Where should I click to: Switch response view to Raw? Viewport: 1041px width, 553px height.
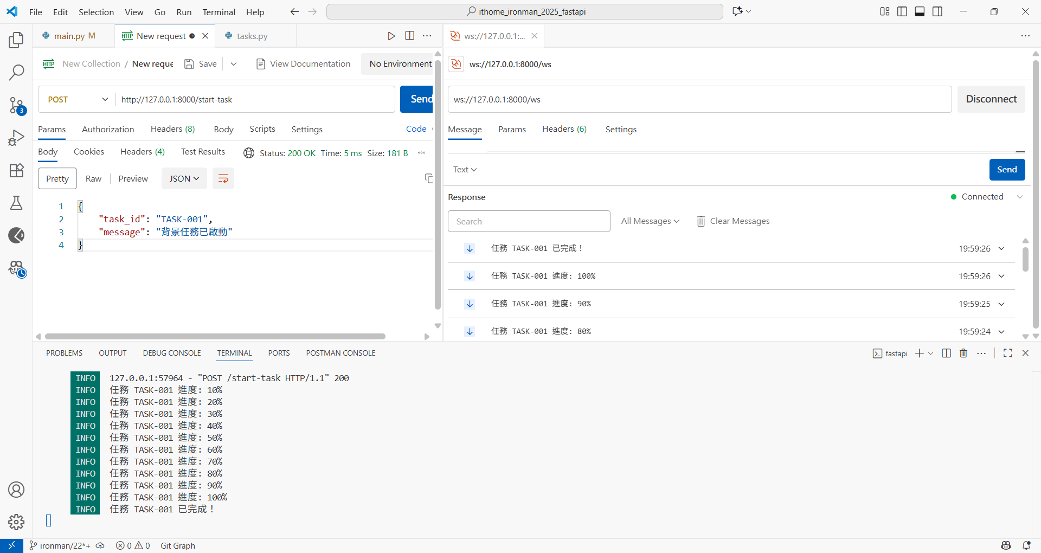[x=93, y=179]
